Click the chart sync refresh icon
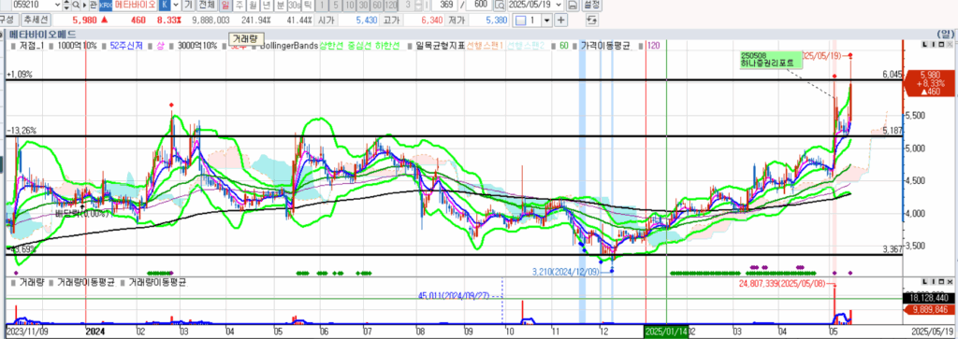 (x=591, y=21)
